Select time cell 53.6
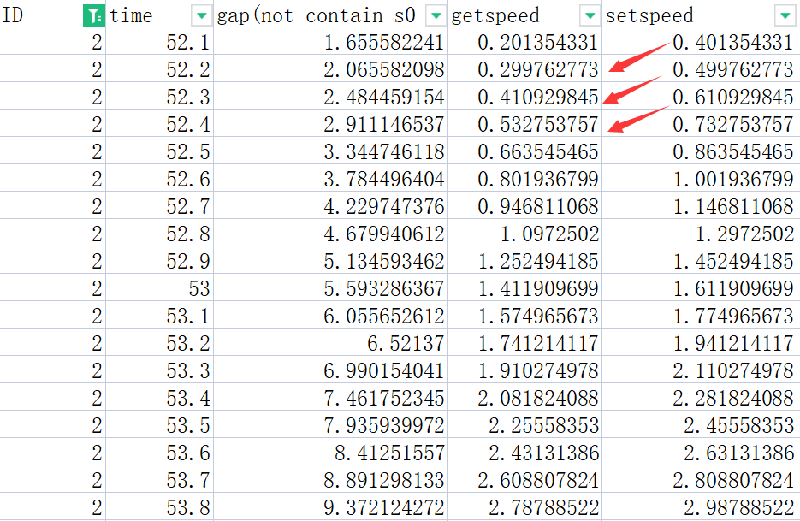The image size is (800, 521). [x=159, y=453]
